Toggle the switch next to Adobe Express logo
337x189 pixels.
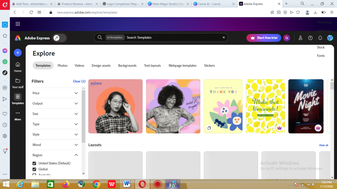pyautogui.click(x=60, y=38)
